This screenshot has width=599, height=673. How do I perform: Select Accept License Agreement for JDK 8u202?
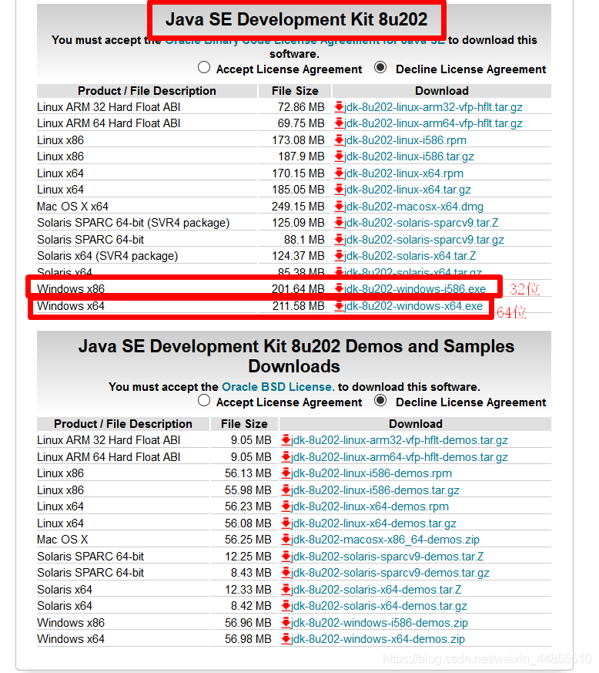(x=204, y=68)
